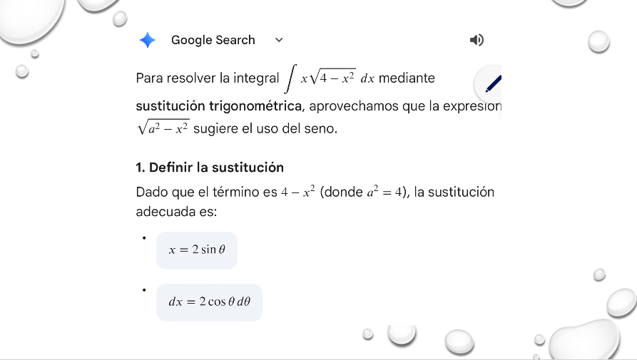Select the '1. Definir la sustitución' heading
637x360 pixels.
pos(210,168)
